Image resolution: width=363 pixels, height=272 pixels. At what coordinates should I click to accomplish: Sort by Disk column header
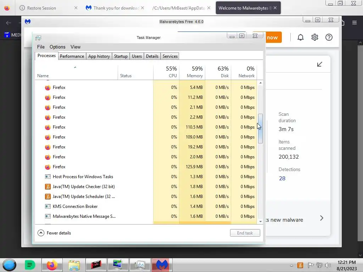(x=218, y=72)
